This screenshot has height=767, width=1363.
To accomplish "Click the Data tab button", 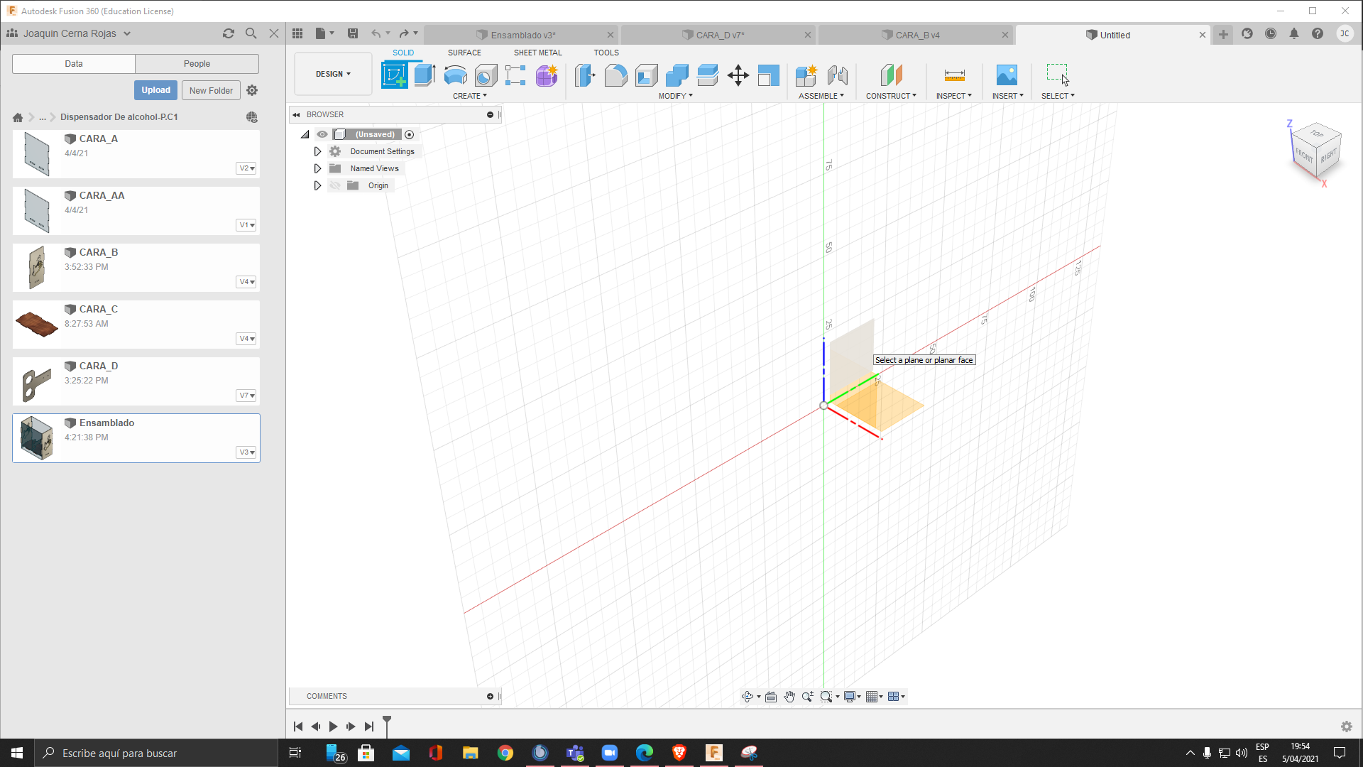I will [x=74, y=64].
